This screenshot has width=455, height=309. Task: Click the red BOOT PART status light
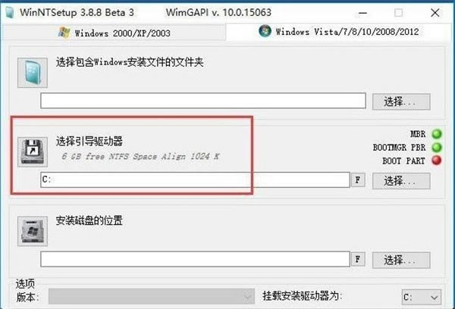point(437,161)
